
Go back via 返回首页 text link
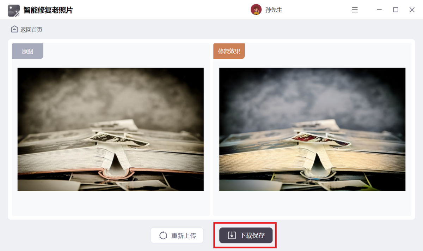(31, 30)
